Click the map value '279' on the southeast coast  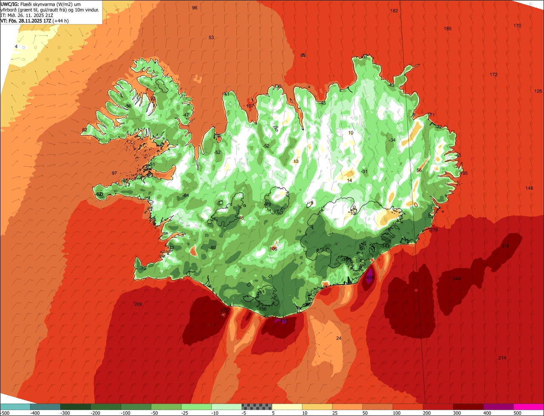[x=434, y=230]
